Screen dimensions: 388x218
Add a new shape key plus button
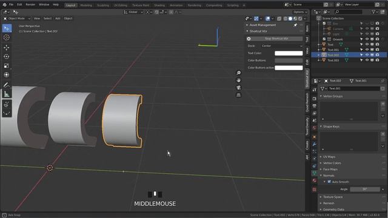tap(383, 134)
